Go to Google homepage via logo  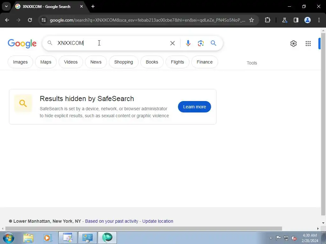[x=22, y=43]
